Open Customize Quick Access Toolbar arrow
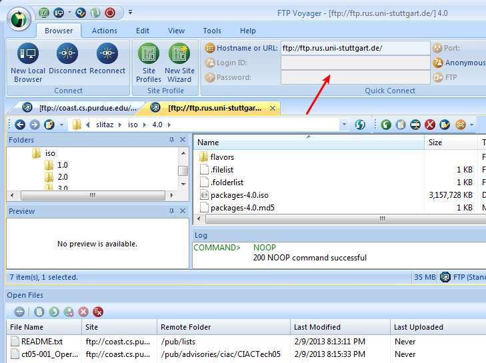 130,13
